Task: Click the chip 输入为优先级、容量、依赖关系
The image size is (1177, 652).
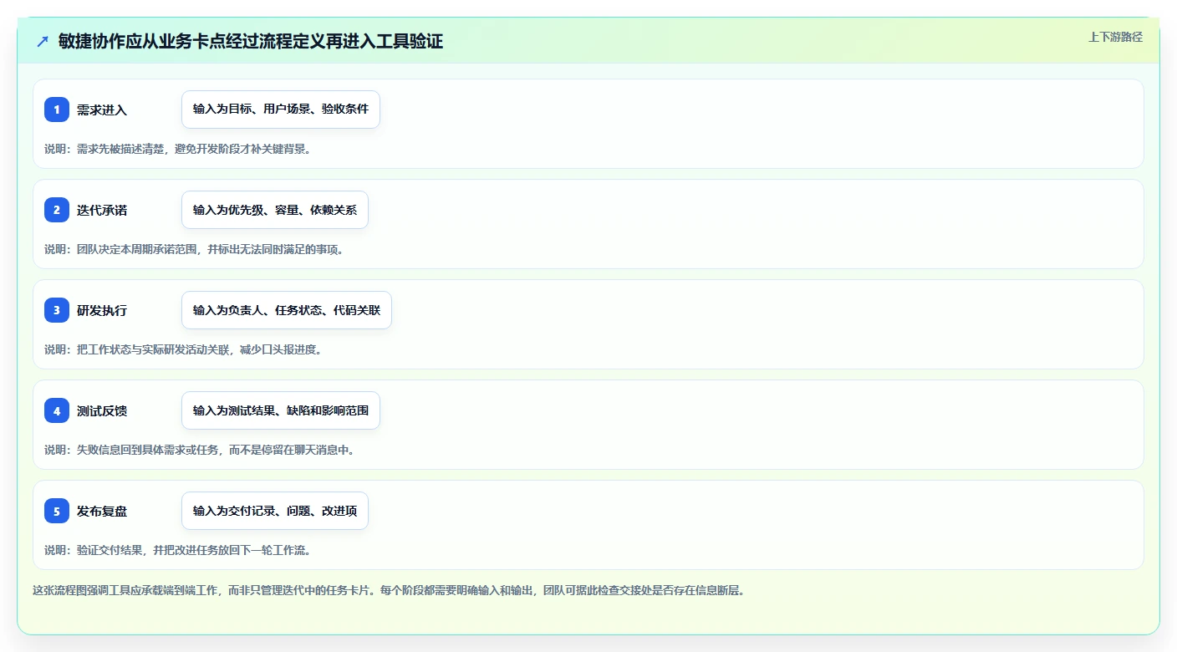Action: [275, 210]
